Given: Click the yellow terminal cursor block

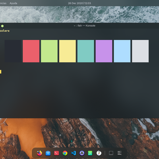Looking at the screenshot, I should click(0, 72).
